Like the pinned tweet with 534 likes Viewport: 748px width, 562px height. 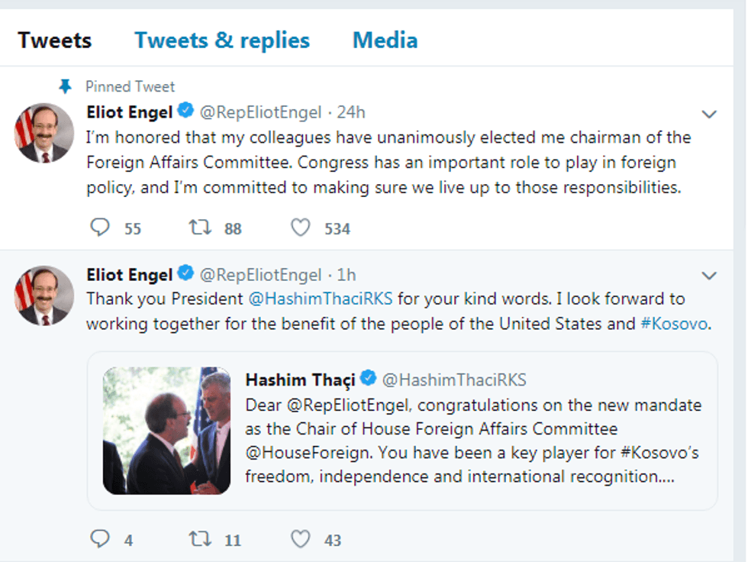point(301,228)
